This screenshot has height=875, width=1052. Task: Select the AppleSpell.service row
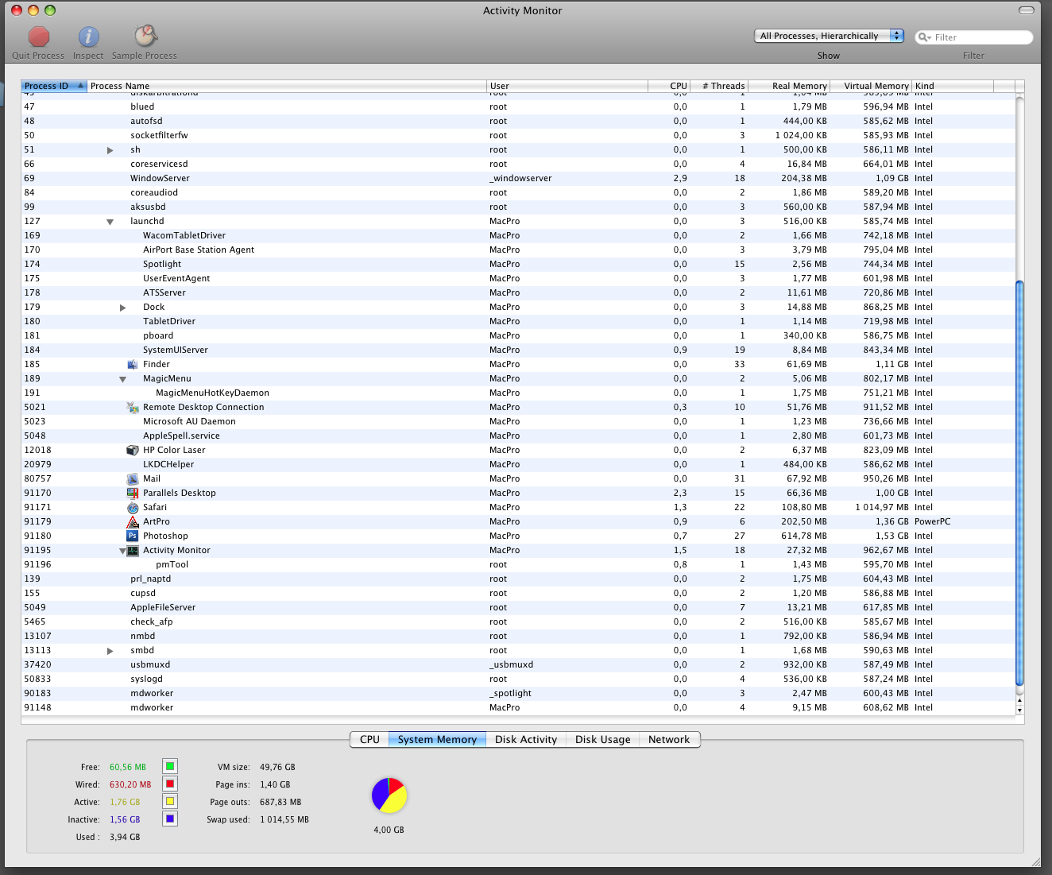(519, 436)
